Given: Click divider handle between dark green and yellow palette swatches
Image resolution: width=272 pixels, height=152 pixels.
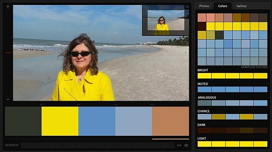Looking at the screenshot, I should click(41, 104).
